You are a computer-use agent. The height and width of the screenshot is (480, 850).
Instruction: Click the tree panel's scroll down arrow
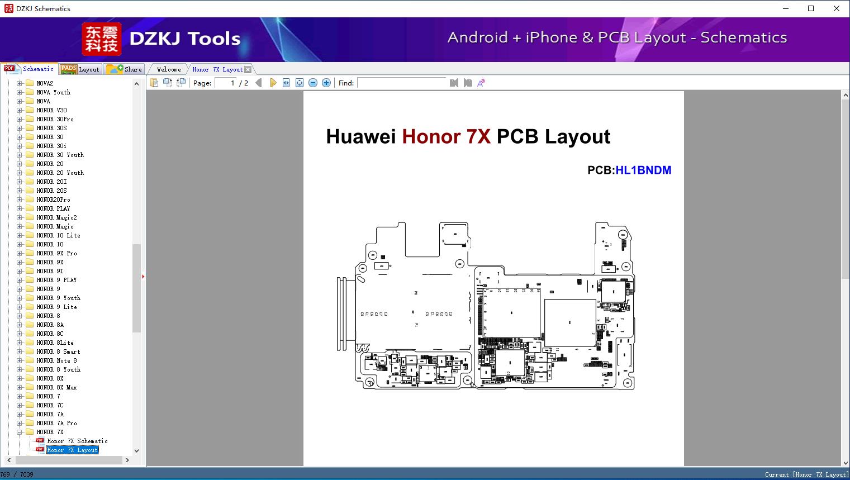(136, 450)
